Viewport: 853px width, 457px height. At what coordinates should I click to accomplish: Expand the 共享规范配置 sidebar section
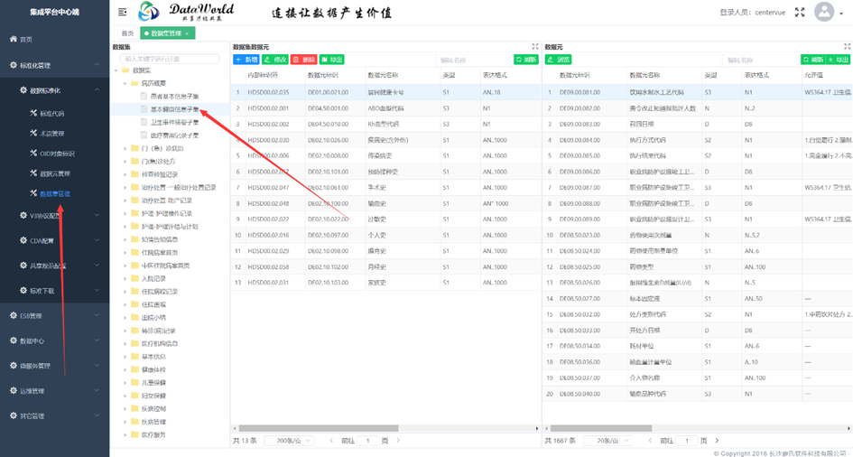(x=54, y=266)
